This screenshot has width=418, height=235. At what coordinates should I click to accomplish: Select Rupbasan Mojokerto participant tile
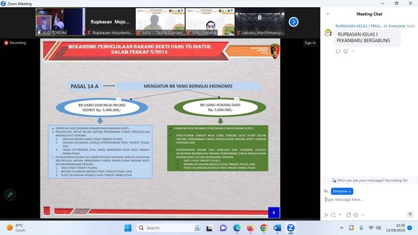click(x=110, y=22)
